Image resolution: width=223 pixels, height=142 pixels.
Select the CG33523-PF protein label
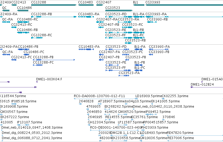[x=116, y=68]
